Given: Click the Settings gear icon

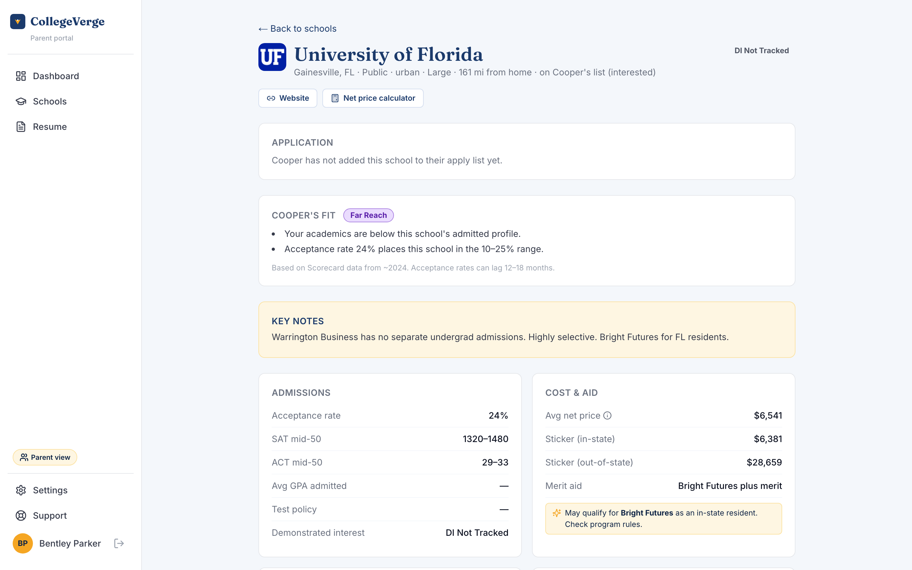Looking at the screenshot, I should point(21,490).
